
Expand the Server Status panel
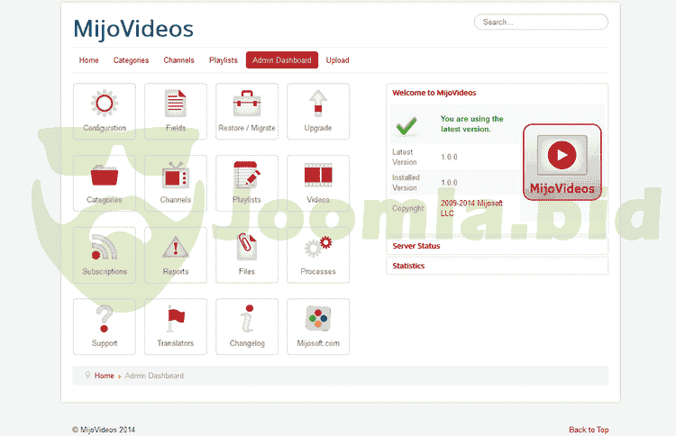click(x=416, y=246)
